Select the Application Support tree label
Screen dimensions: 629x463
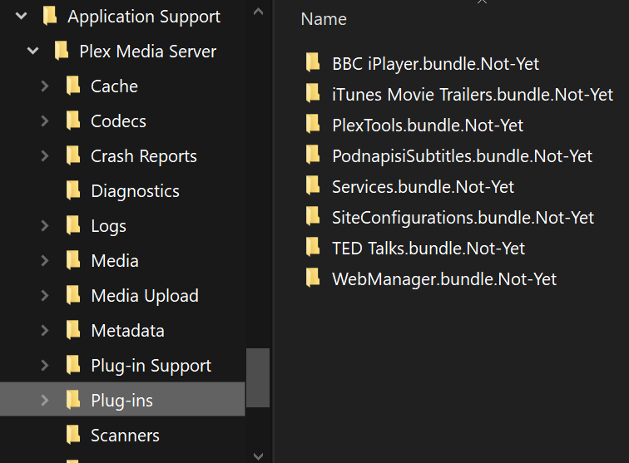(144, 17)
